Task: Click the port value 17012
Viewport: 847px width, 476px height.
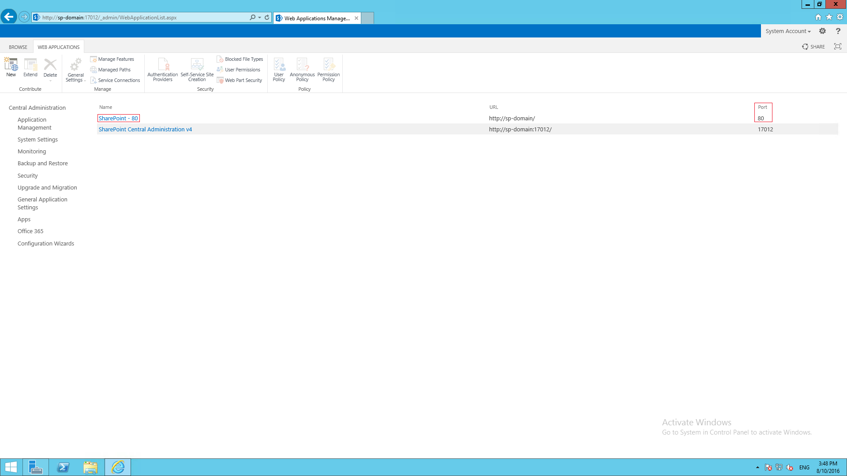Action: 765,129
